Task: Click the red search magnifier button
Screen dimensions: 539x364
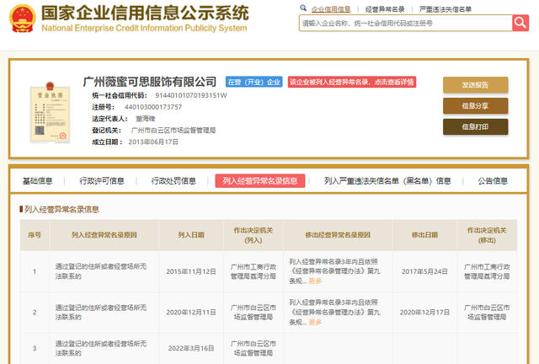Action: (x=520, y=23)
